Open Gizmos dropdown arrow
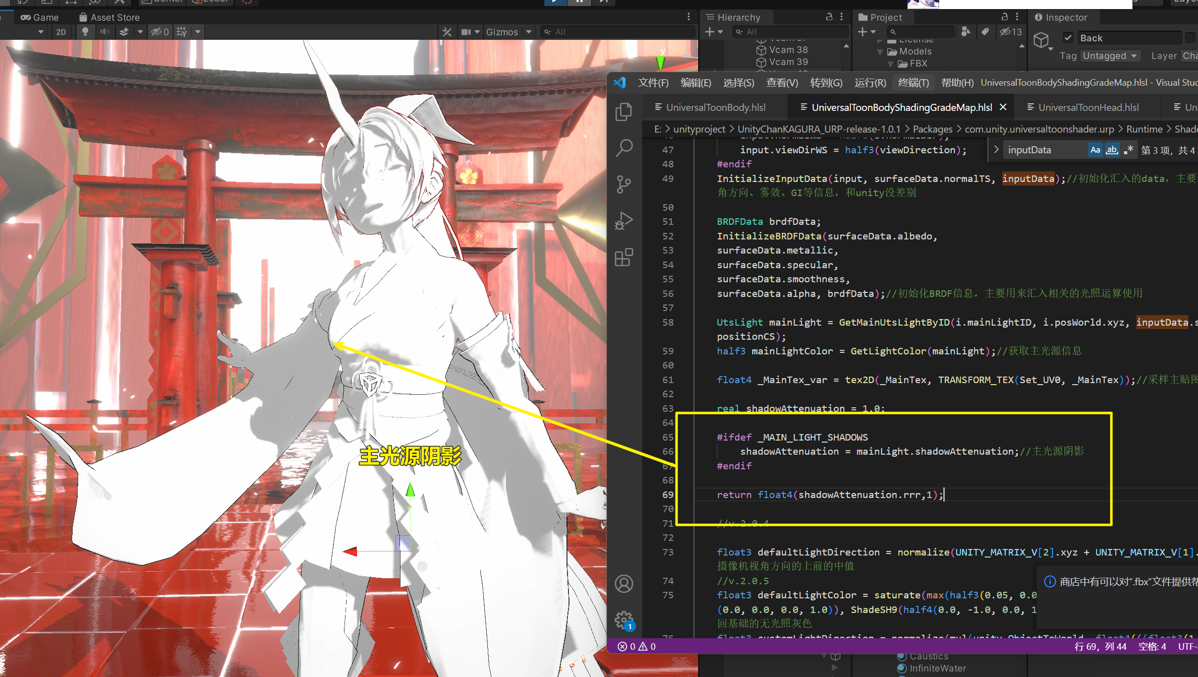 [x=529, y=32]
